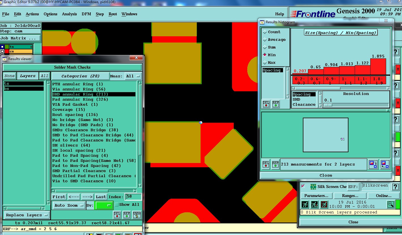
Task: Click DEL icon in Results viewer
Action: pos(117,215)
